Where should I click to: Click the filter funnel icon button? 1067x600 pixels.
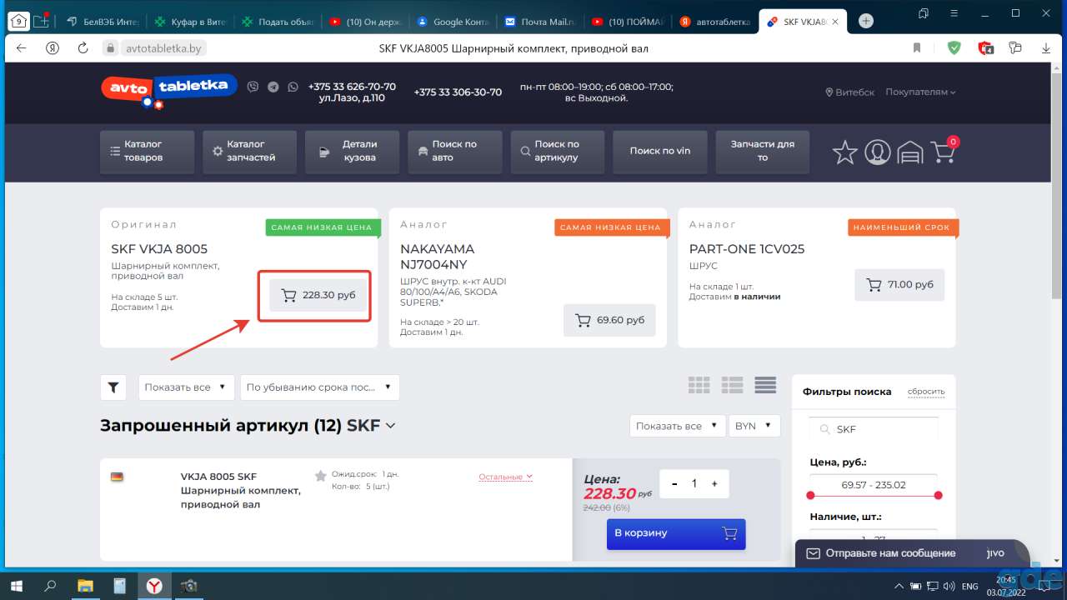[x=113, y=387]
